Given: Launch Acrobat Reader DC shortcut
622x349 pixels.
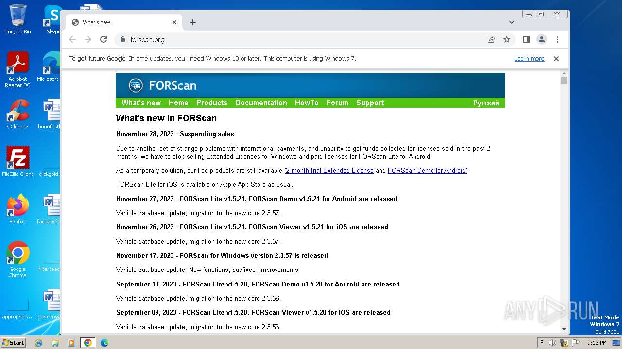Looking at the screenshot, I should coord(17,70).
